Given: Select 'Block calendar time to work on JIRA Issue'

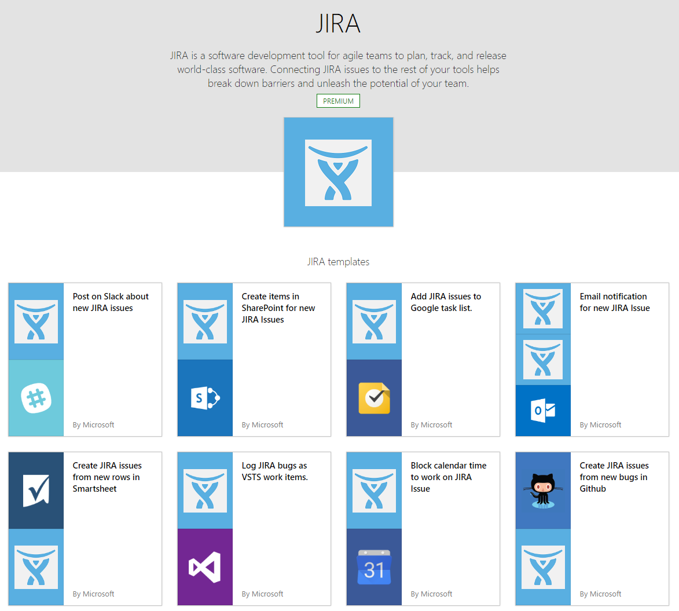Looking at the screenshot, I should (448, 477).
